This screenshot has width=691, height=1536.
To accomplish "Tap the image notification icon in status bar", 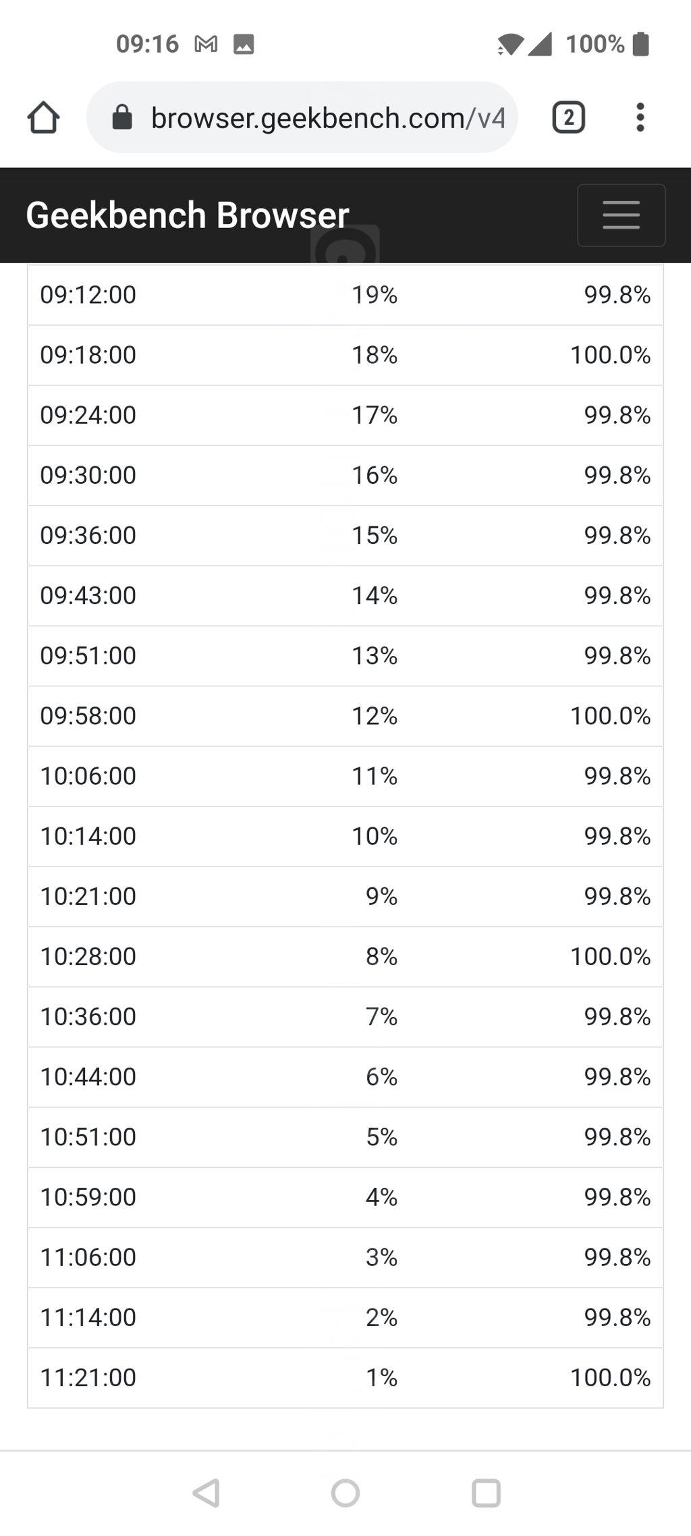I will (x=244, y=45).
